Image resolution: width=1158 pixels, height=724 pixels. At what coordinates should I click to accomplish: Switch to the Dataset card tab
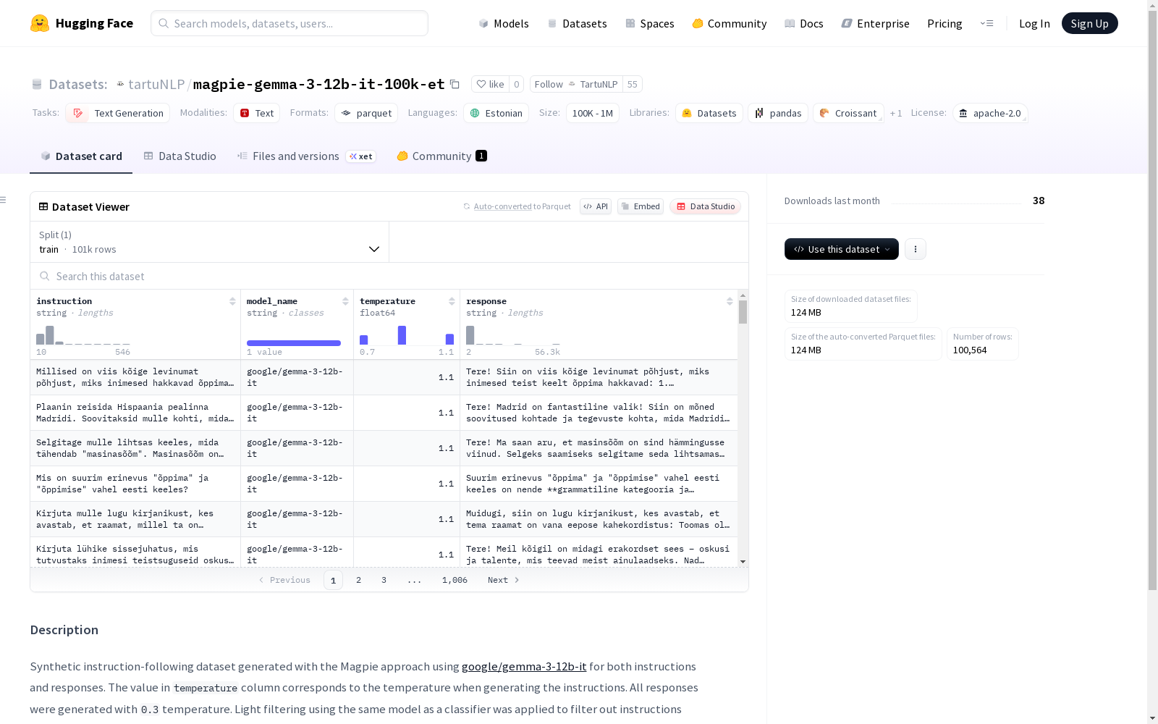click(81, 156)
